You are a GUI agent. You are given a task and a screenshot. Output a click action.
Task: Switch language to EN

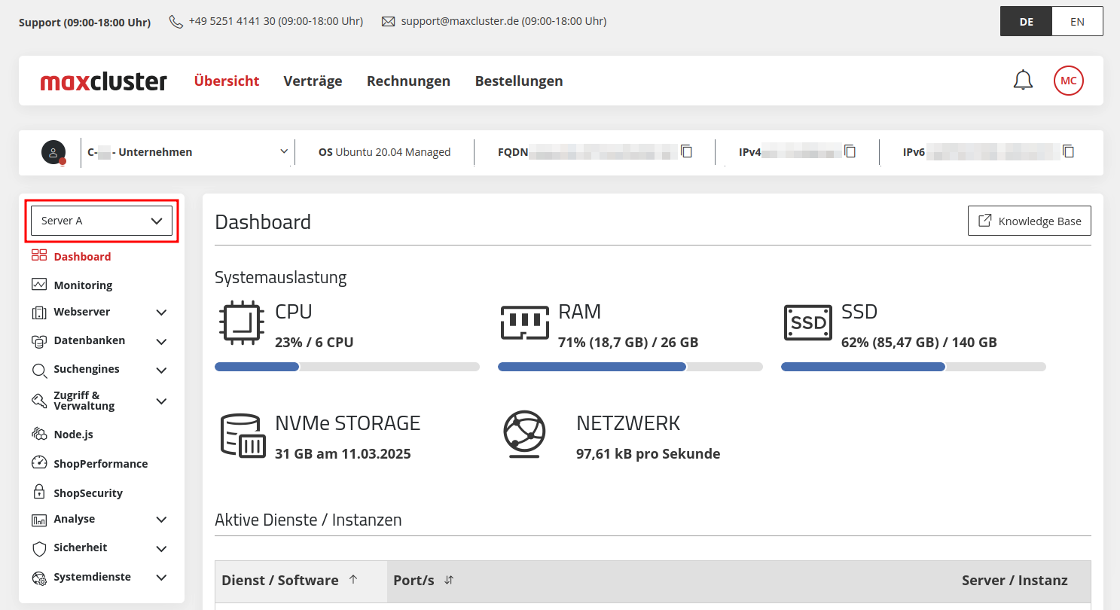tap(1077, 21)
